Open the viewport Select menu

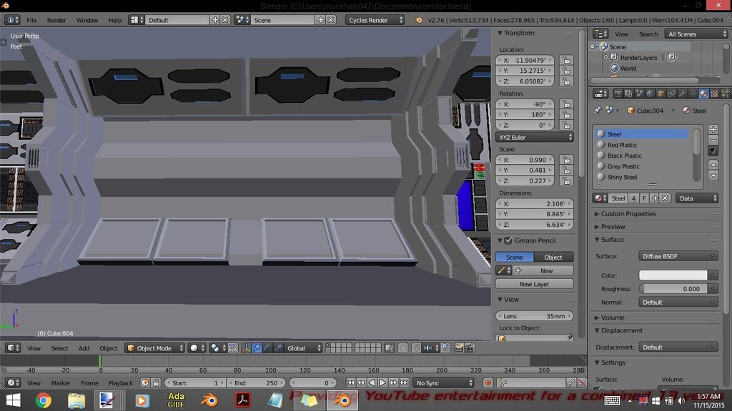(59, 348)
